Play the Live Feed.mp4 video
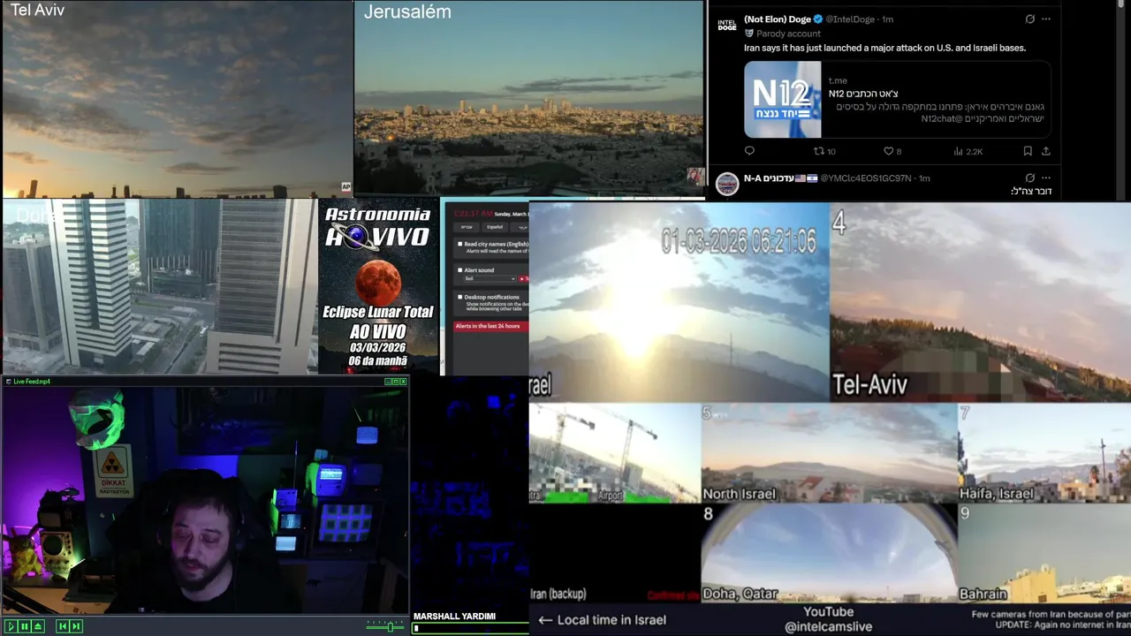Image resolution: width=1131 pixels, height=636 pixels. [x=11, y=626]
